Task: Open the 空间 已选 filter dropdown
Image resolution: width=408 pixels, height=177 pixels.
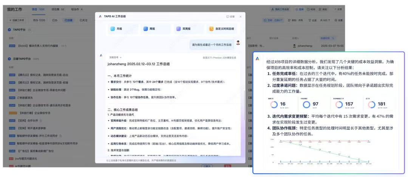Action: 273,20
